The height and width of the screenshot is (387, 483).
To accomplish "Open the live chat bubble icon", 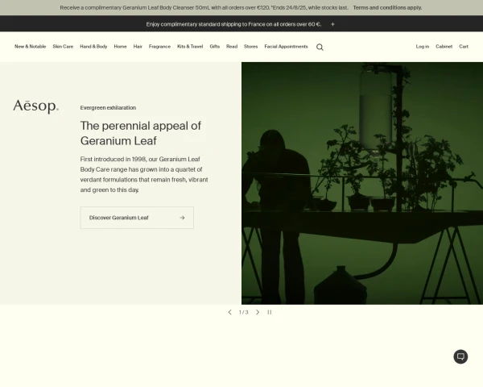I will (460, 356).
